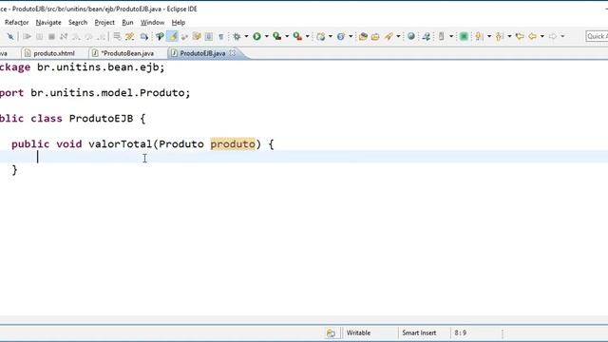Toggle Use Step Filters icon
608x342 pixels.
tap(129, 36)
